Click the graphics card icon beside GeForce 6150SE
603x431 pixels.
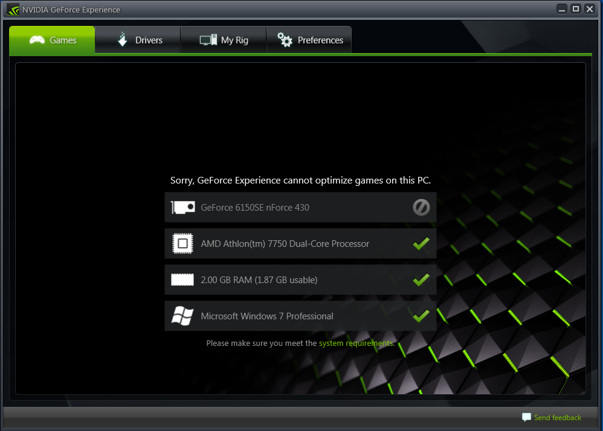(182, 208)
